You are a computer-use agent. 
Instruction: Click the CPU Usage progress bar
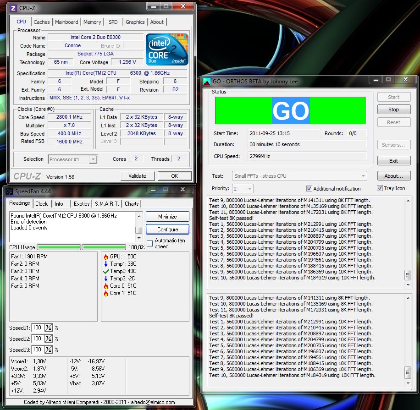[x=81, y=247]
